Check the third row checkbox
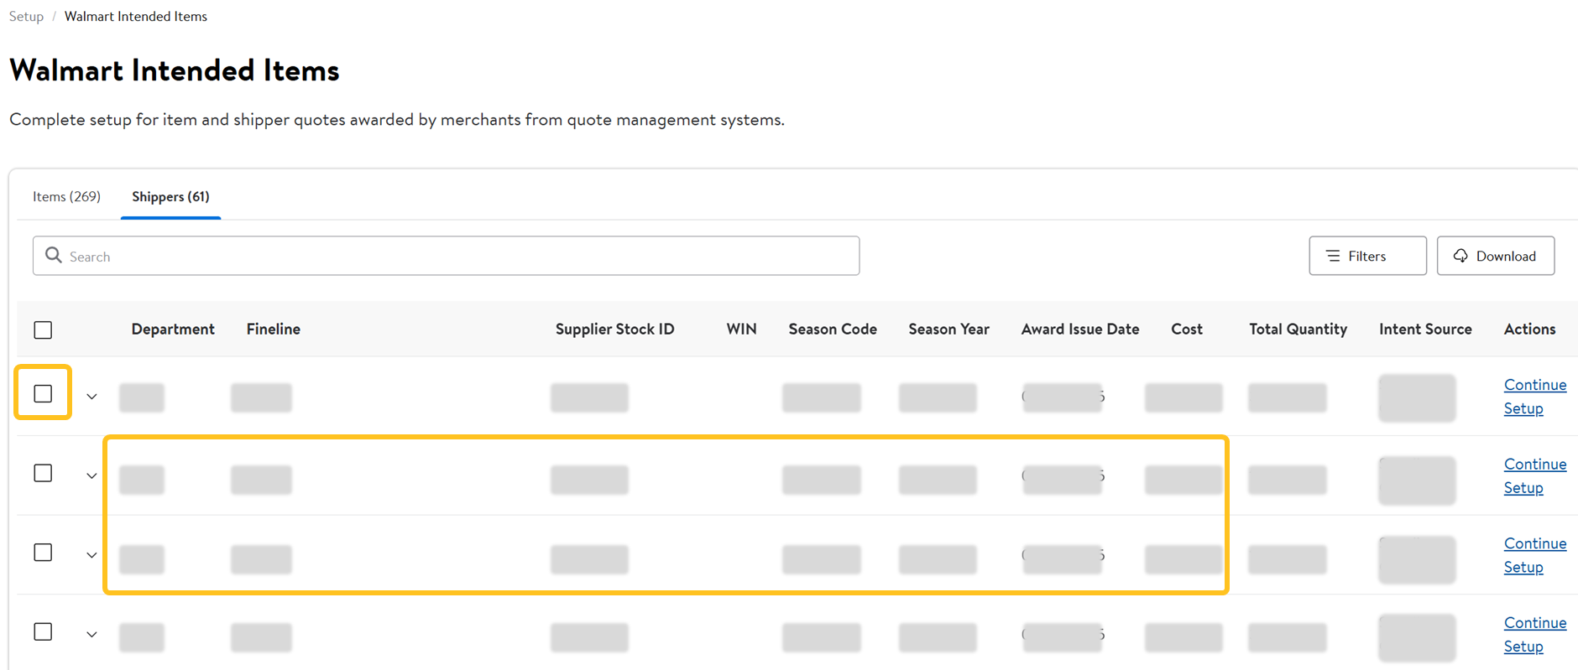This screenshot has height=670, width=1578. click(43, 552)
